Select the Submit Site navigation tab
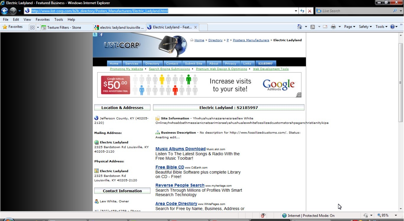The width and height of the screenshot is (404, 221). (194, 63)
